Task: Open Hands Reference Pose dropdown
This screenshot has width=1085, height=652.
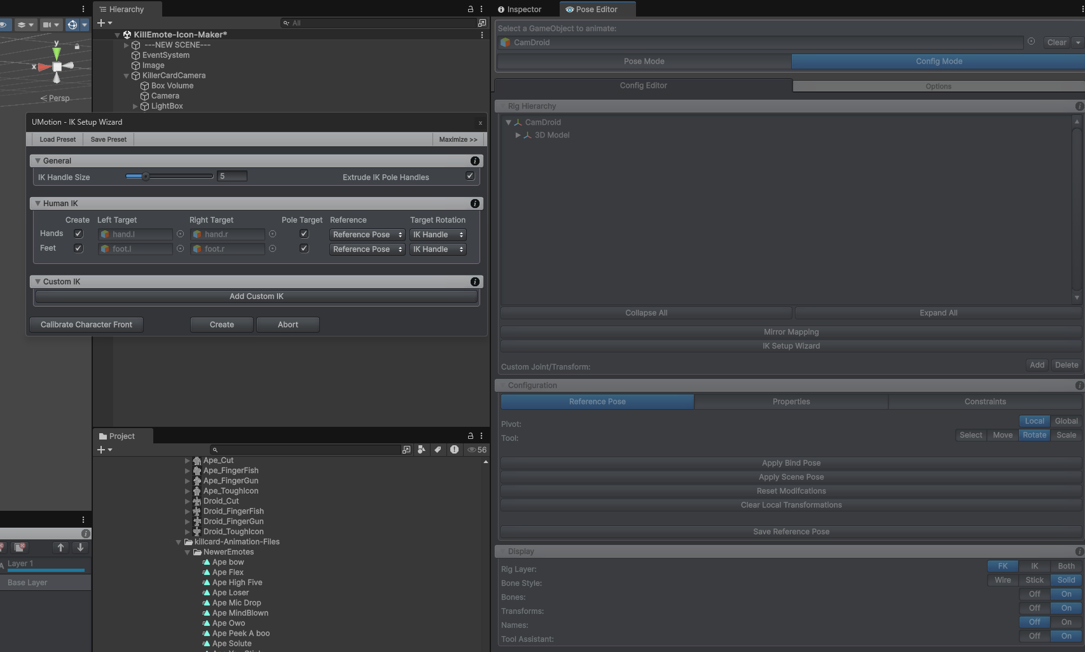Action: point(368,235)
